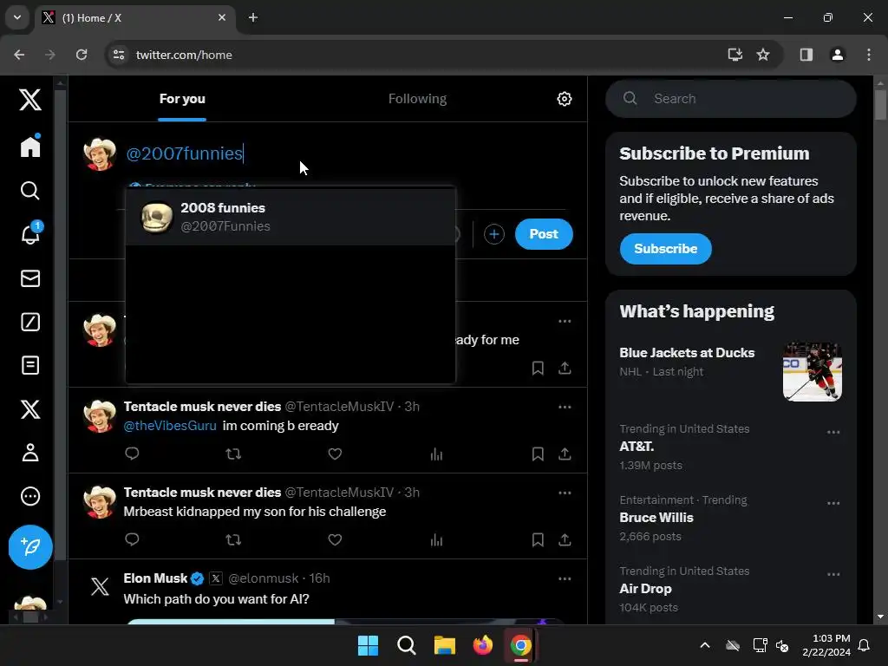The width and height of the screenshot is (888, 666).
Task: Select the (1) Home / X browser tab
Action: pos(134,18)
